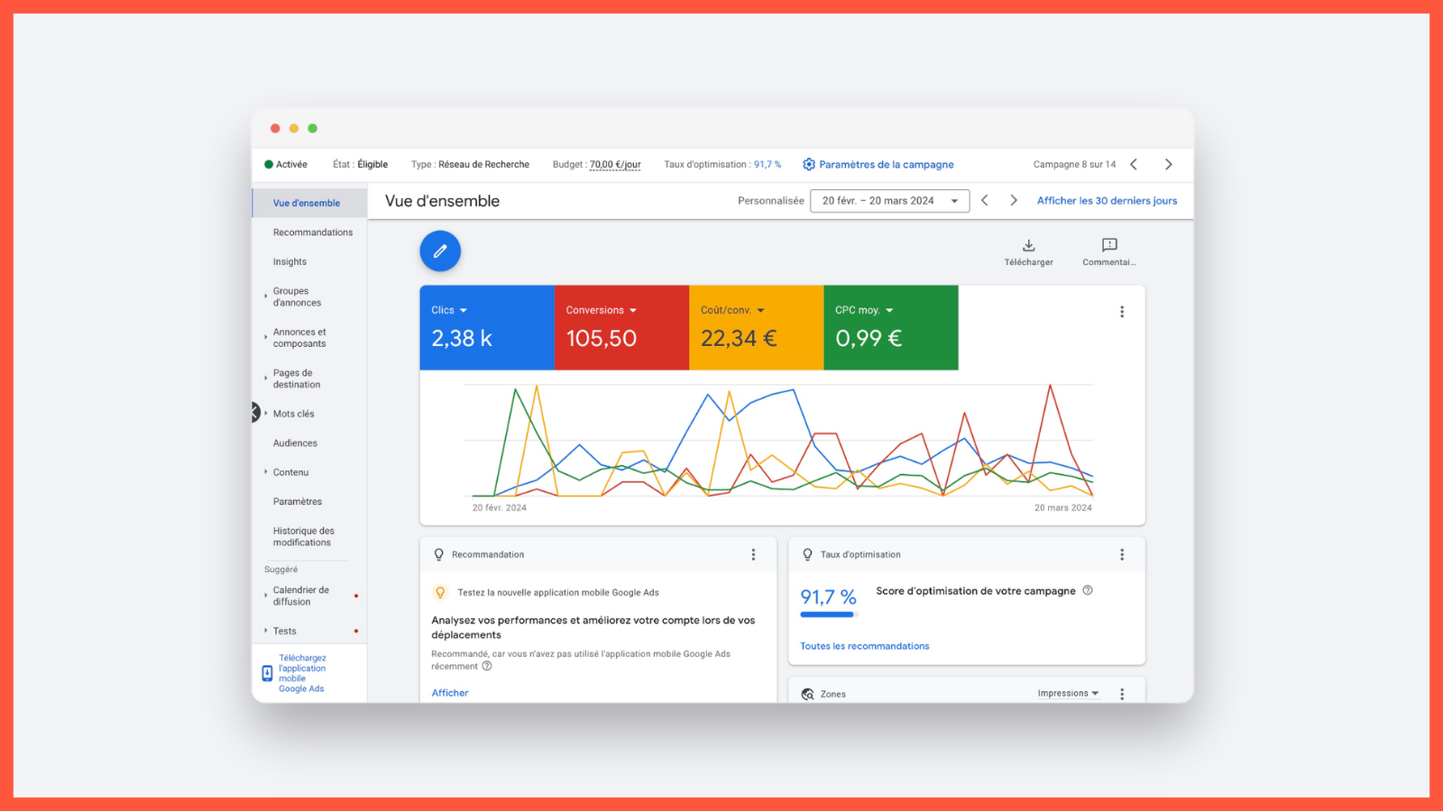
Task: Click the 91,7 % optimisation score value
Action: [828, 597]
